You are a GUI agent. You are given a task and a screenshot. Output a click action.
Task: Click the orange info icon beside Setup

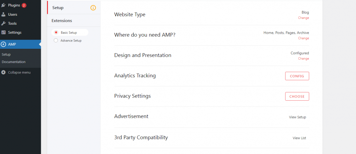tap(93, 8)
